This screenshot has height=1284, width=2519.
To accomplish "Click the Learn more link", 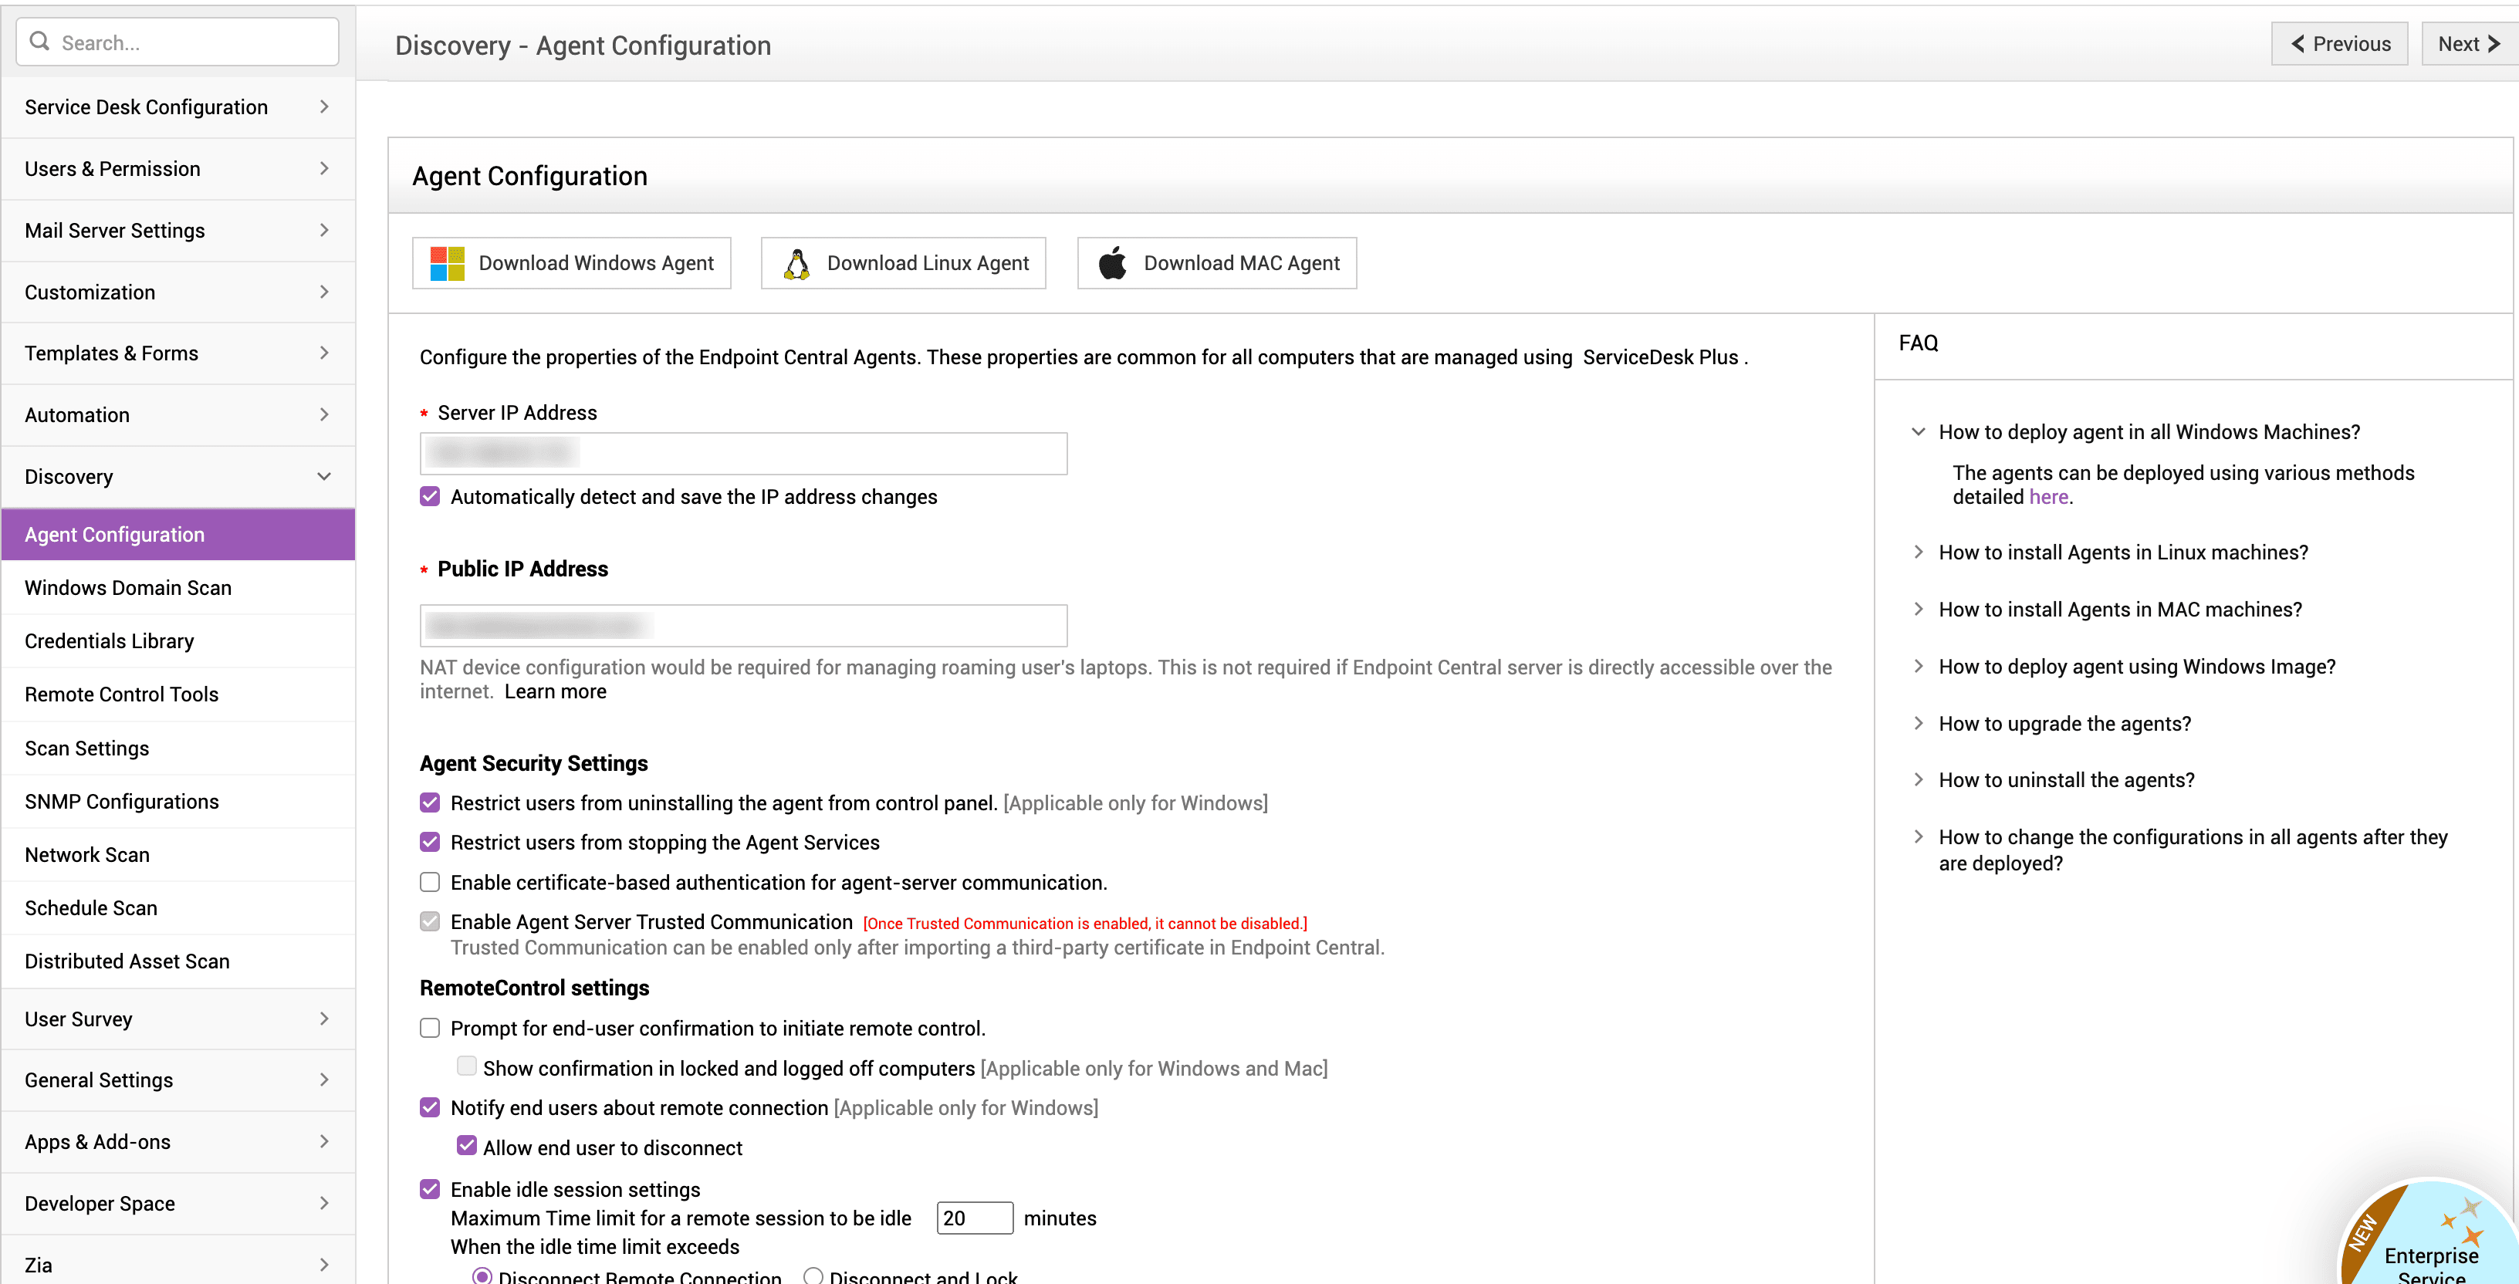I will coord(554,691).
